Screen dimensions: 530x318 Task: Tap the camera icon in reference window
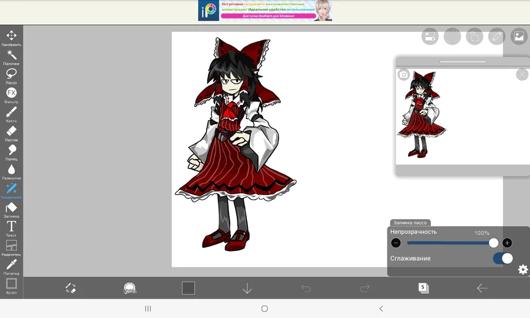click(x=403, y=74)
